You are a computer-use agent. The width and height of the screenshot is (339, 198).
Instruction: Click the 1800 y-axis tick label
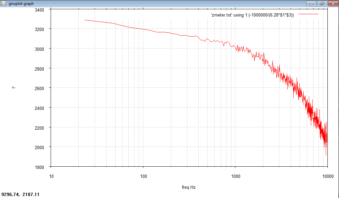coord(39,167)
